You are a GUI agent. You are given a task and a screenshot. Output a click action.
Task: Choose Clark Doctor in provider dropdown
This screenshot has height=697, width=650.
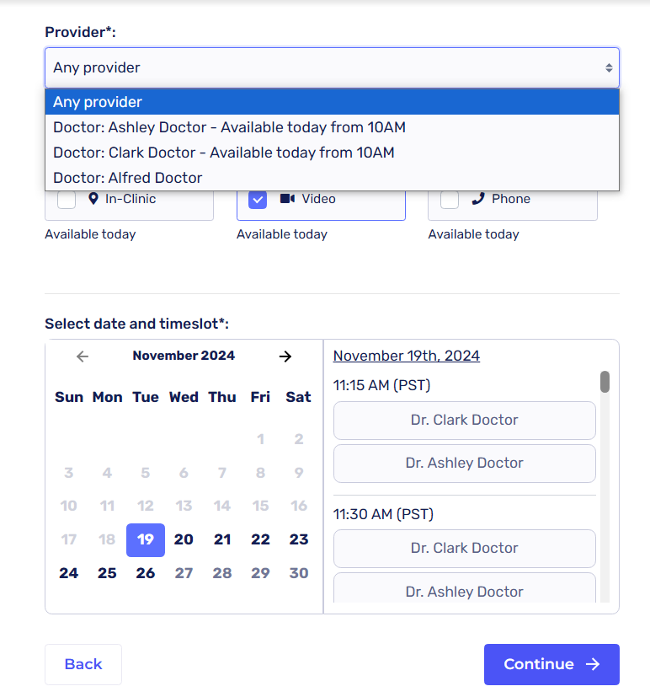[x=223, y=153]
